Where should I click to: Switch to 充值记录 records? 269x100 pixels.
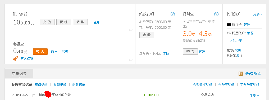41,85
